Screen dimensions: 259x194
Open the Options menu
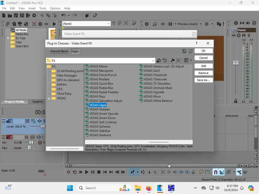click(55, 8)
